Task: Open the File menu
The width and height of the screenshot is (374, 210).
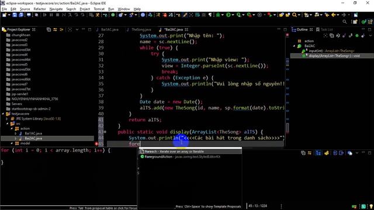Action: [x=4, y=9]
